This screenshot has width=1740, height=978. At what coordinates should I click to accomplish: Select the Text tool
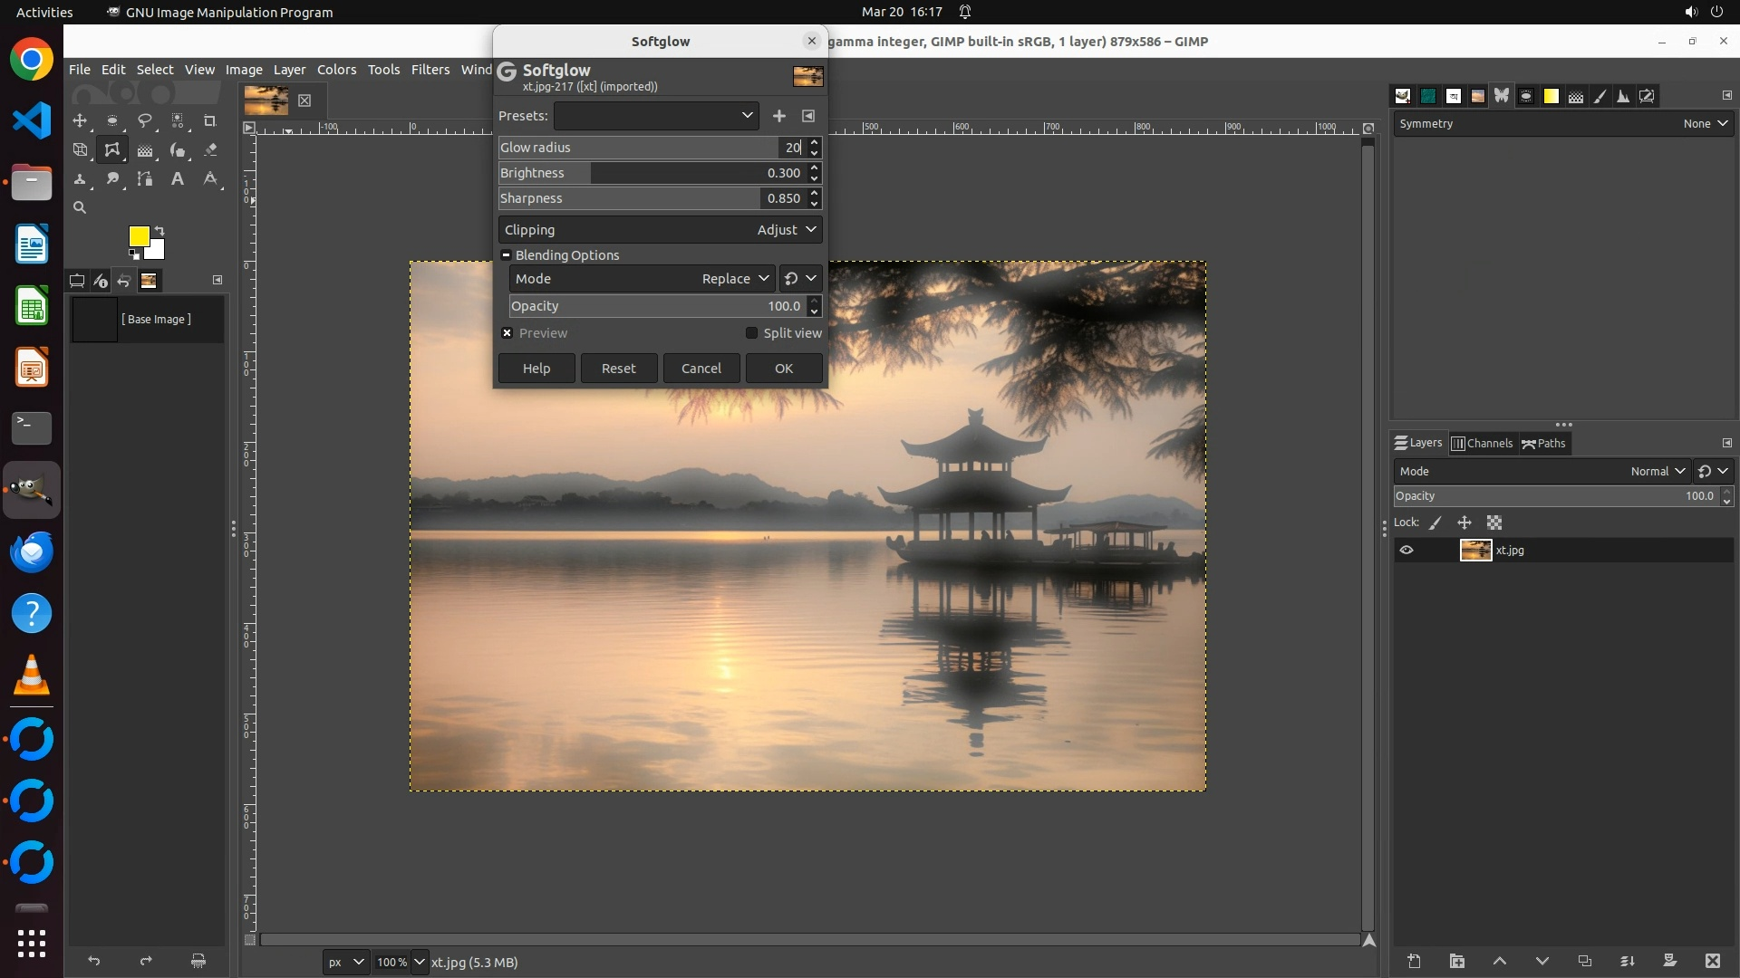[x=178, y=179]
